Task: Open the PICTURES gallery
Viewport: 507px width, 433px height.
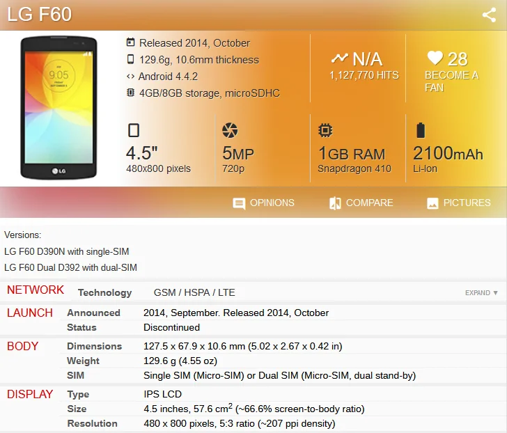Action: pos(459,203)
